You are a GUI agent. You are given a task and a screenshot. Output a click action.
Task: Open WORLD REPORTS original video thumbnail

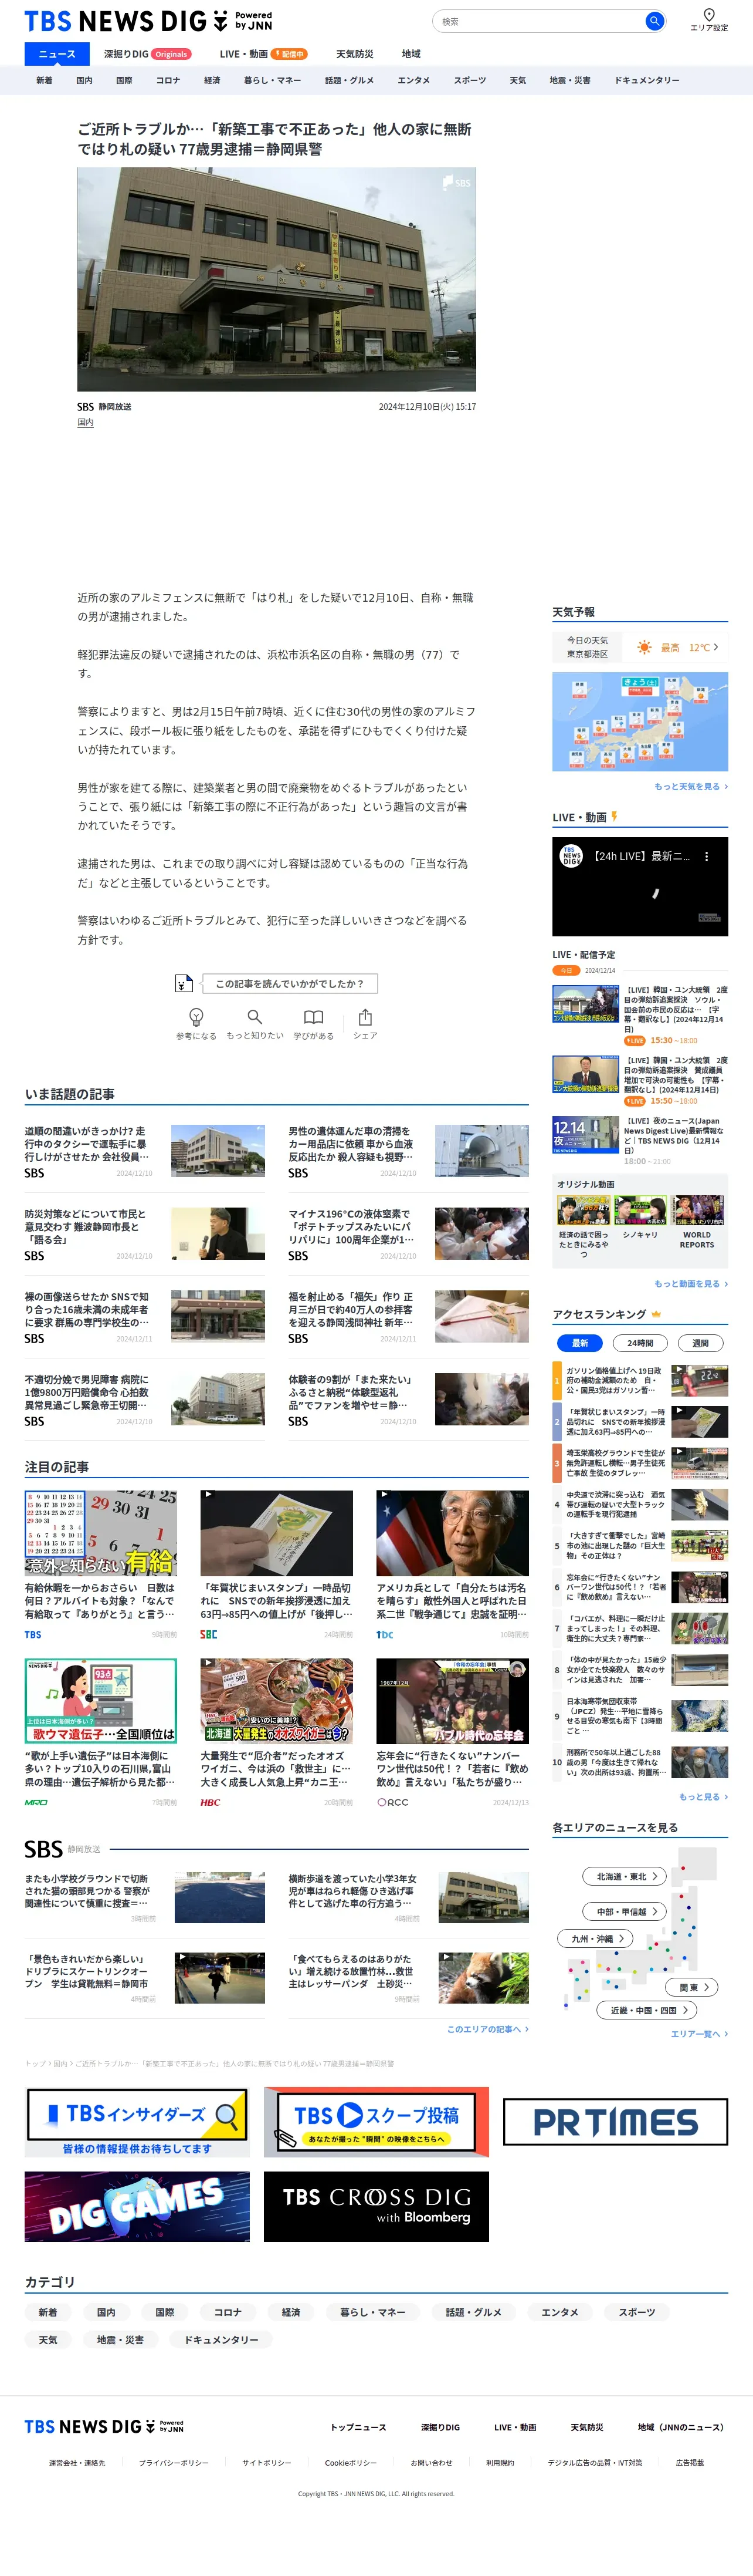point(697,1210)
